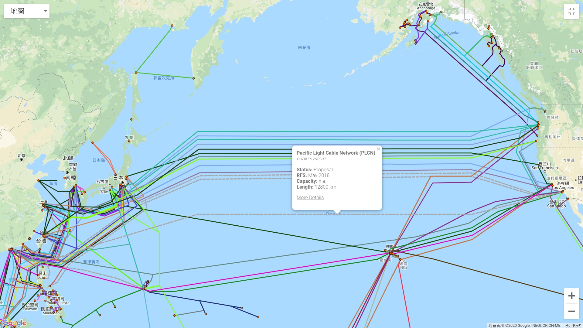Click the 菲律賓海 sea label
Image resolution: width=583 pixels, height=328 pixels.
click(x=91, y=262)
